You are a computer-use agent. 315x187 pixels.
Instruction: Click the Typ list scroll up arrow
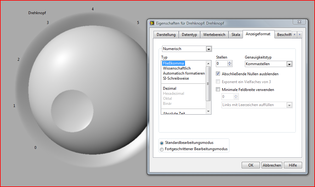click(x=208, y=64)
